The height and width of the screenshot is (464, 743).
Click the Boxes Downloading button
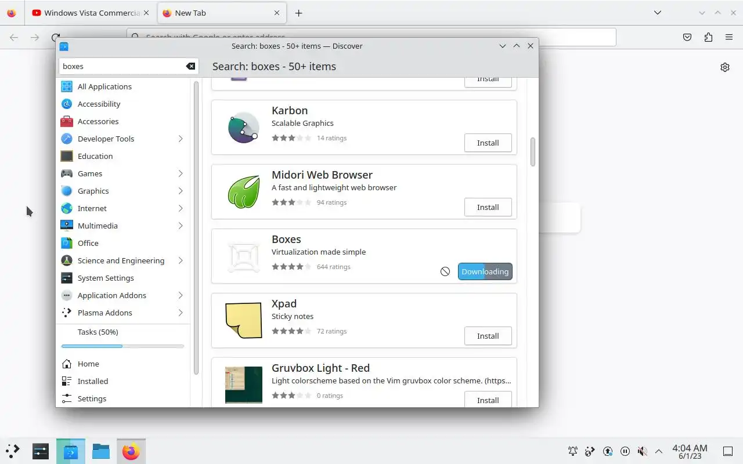coord(485,271)
